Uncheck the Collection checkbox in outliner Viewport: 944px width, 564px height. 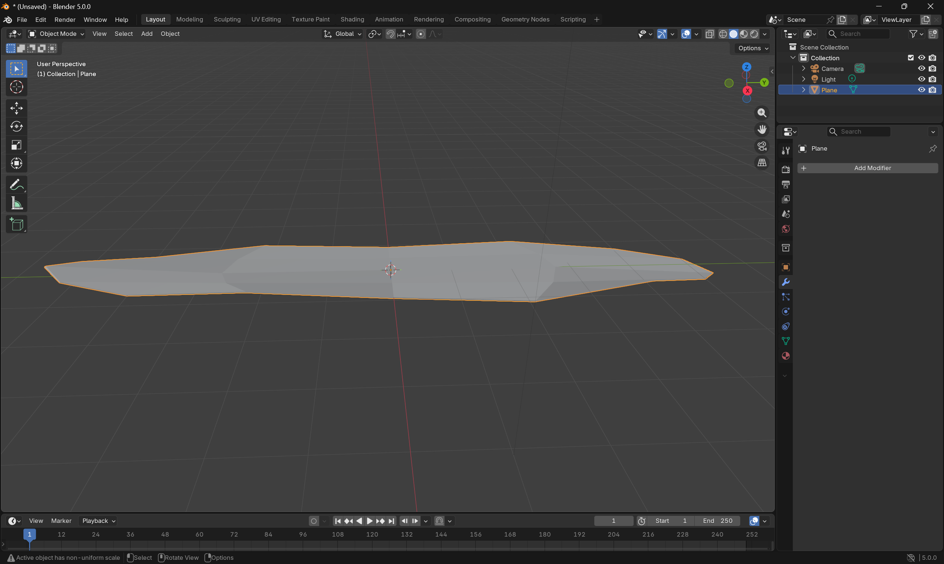click(x=911, y=57)
